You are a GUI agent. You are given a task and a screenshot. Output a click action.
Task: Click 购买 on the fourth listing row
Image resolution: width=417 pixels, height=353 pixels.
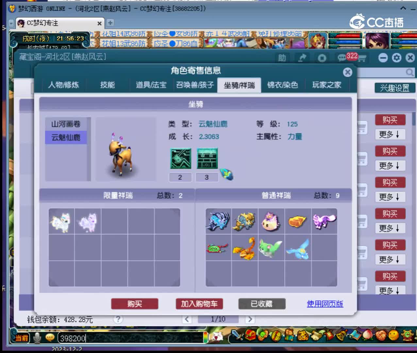390,214
